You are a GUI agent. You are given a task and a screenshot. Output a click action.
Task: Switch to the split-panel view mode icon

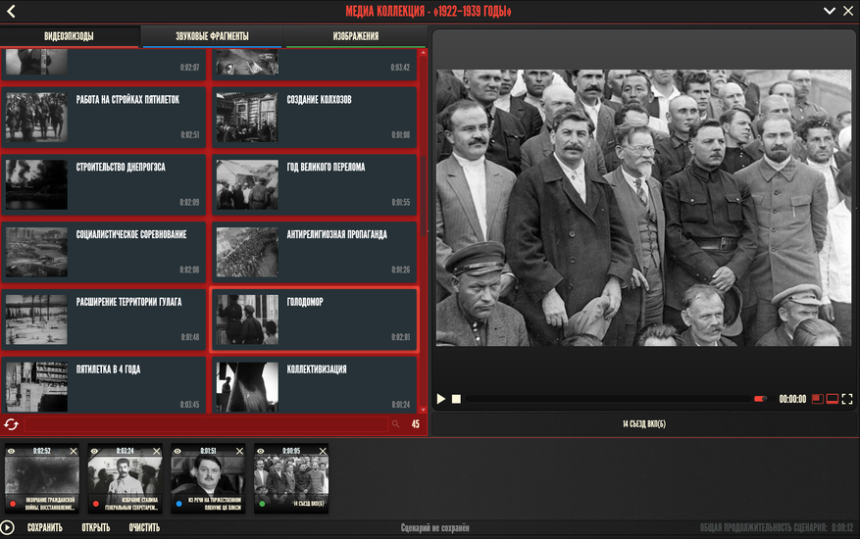click(x=817, y=399)
